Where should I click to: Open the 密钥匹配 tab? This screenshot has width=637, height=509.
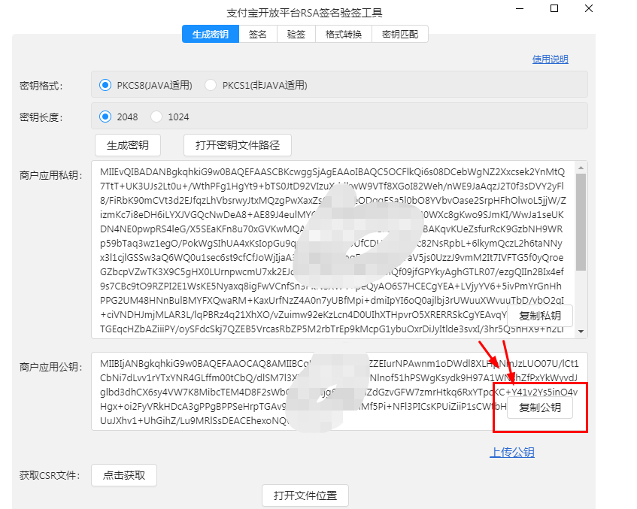(400, 34)
